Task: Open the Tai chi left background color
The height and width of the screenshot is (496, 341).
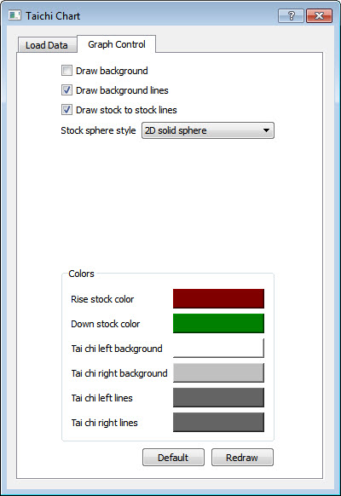Action: click(218, 348)
